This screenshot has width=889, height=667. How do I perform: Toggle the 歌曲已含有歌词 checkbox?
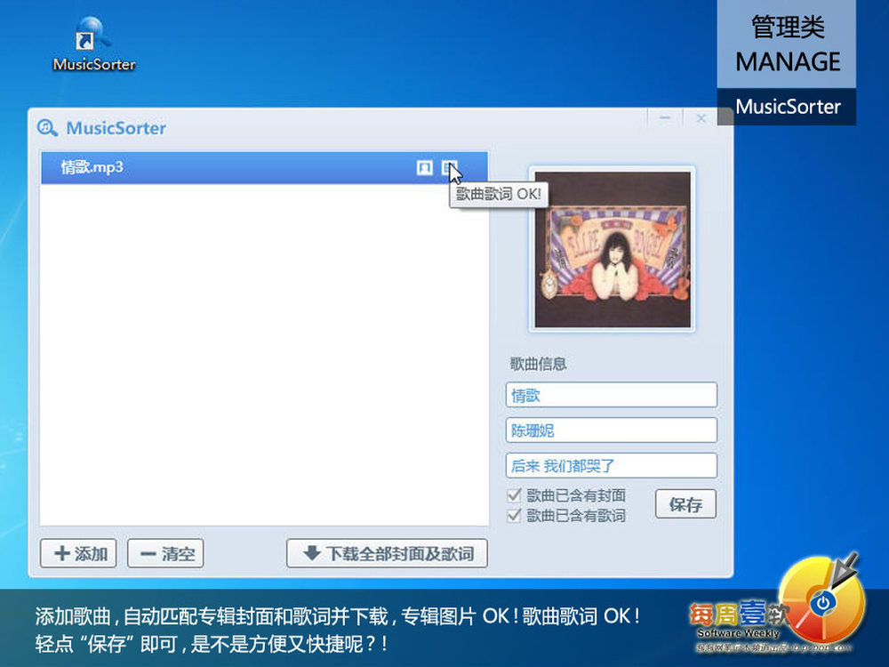[x=514, y=516]
